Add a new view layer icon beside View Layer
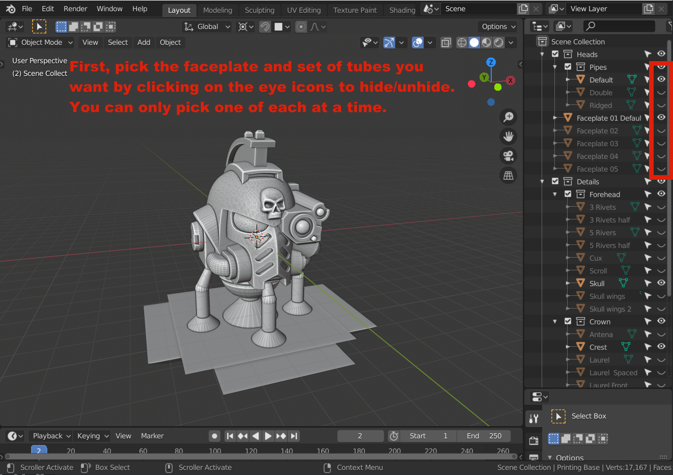 click(649, 9)
